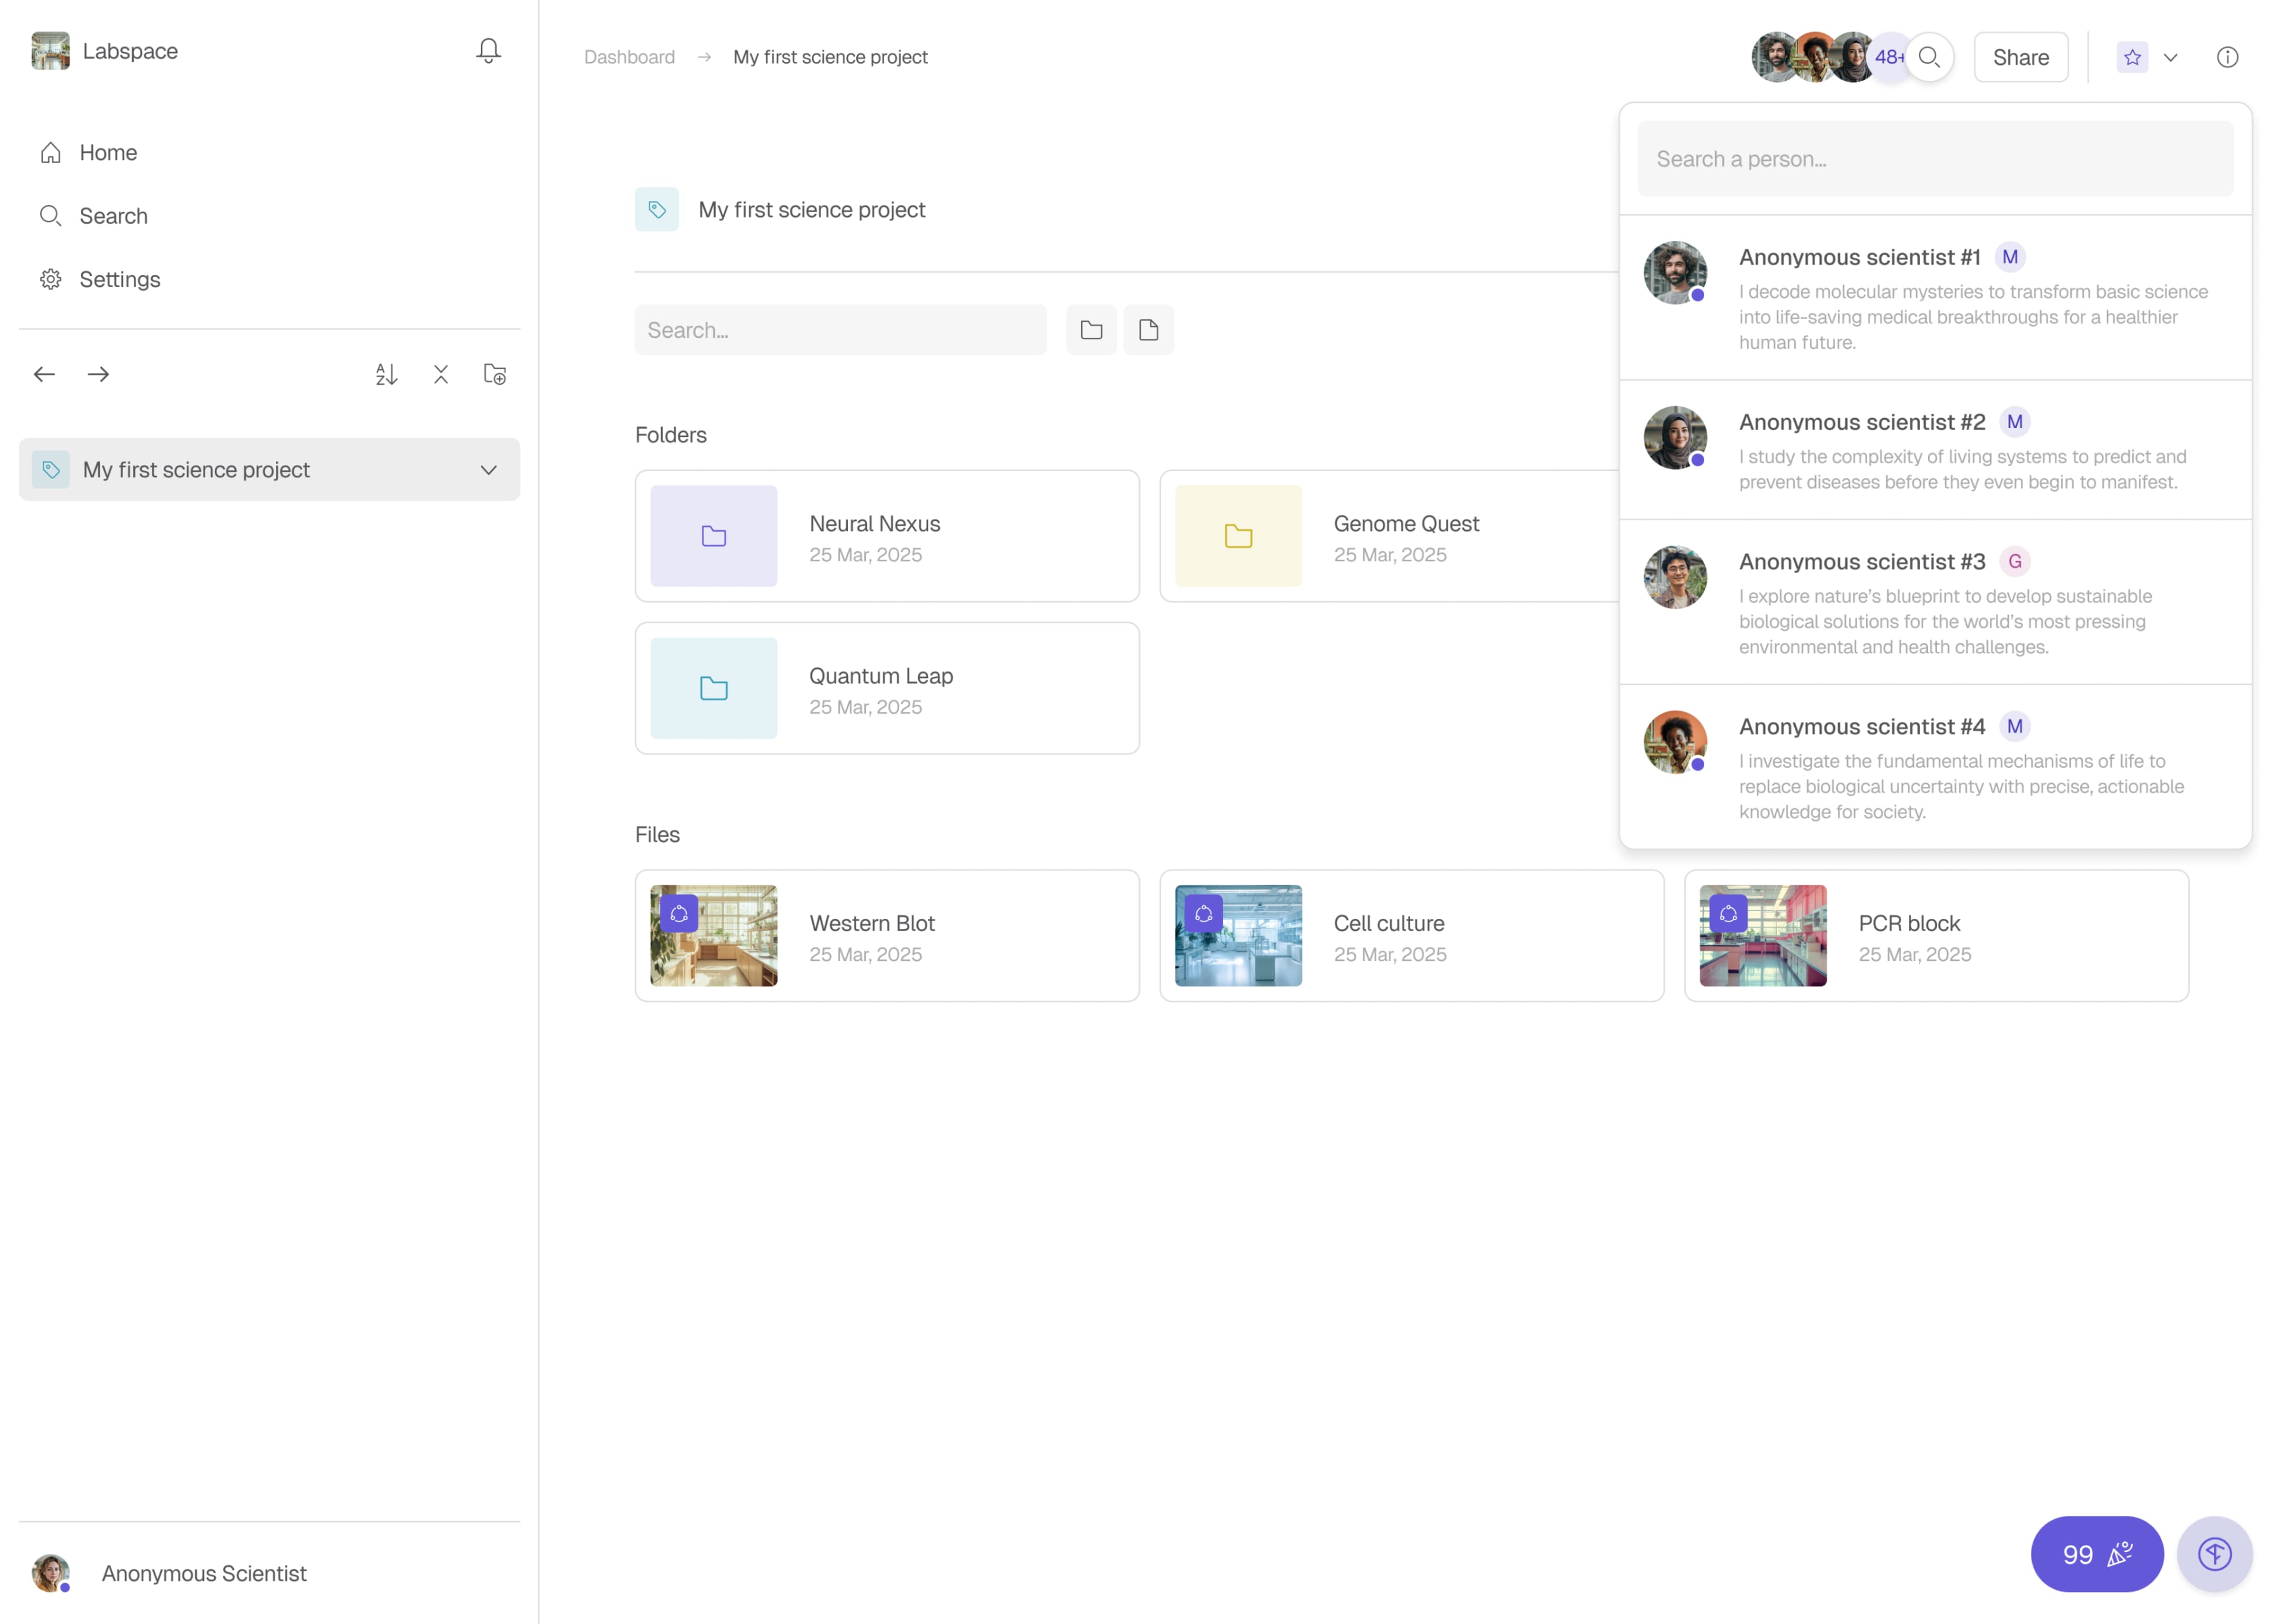
Task: Open the notifications bell
Action: tap(488, 51)
